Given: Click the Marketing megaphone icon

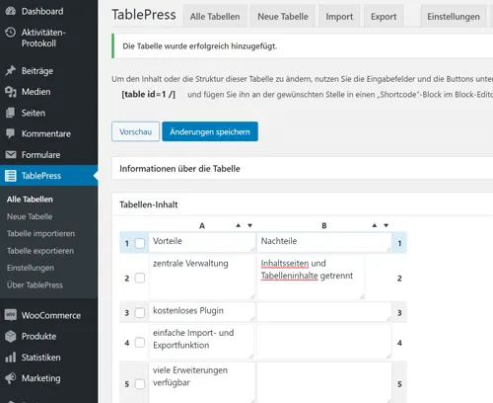Looking at the screenshot, I should click(11, 378).
